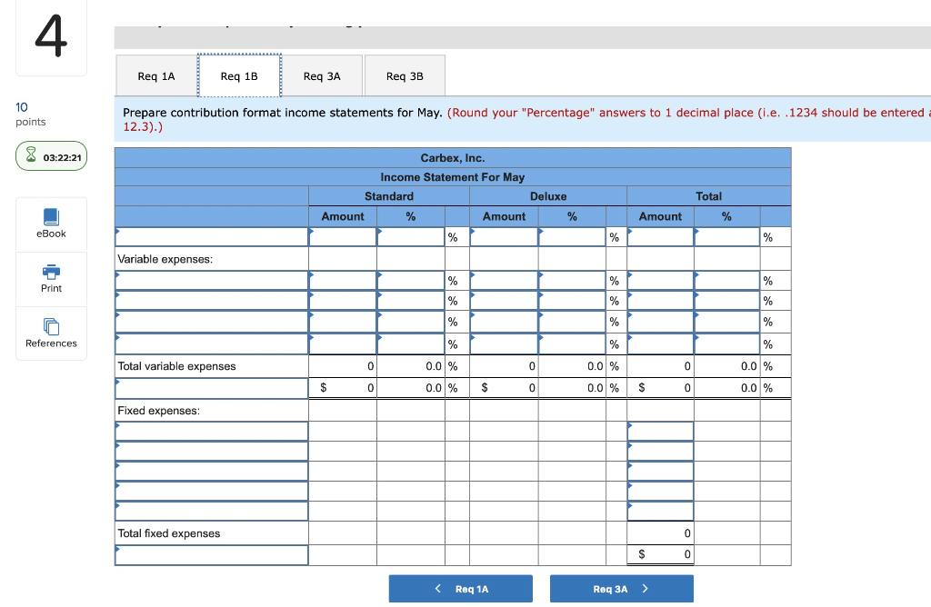Click the previous Req 1A button
Image resolution: width=931 pixels, height=607 pixels.
pos(461,589)
